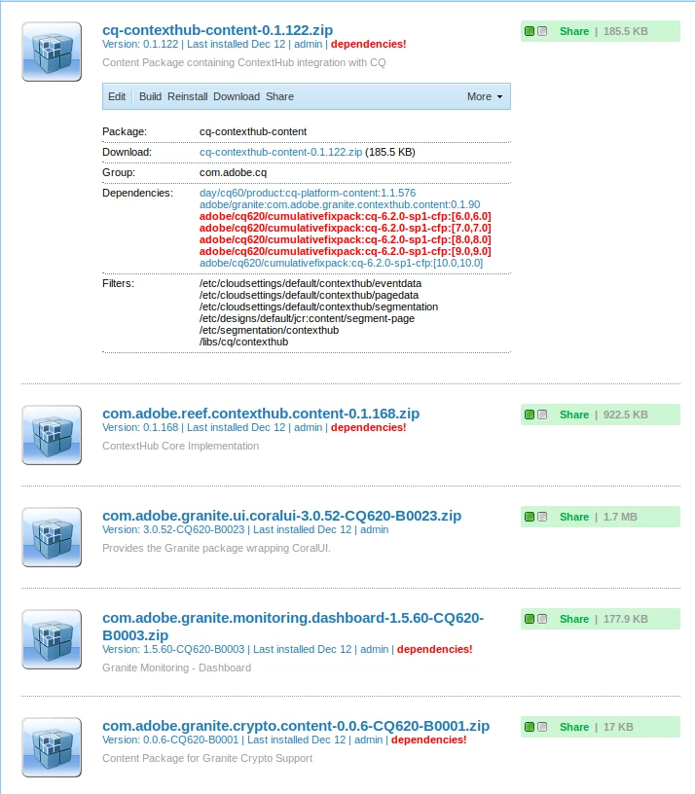This screenshot has height=794, width=695.
Task: Click red dependencies! warning on cq-contexthub-content
Action: point(368,44)
